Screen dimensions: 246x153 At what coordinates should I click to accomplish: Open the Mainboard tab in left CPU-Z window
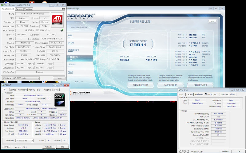click(22, 90)
